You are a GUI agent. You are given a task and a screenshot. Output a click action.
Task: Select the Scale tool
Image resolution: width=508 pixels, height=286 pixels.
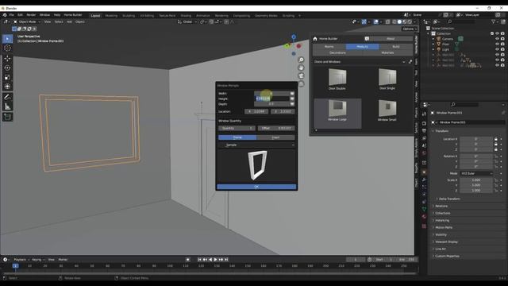pos(7,77)
